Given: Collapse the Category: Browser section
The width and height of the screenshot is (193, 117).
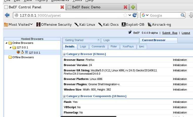Looking at the screenshot, I should pyautogui.click(x=64, y=54).
